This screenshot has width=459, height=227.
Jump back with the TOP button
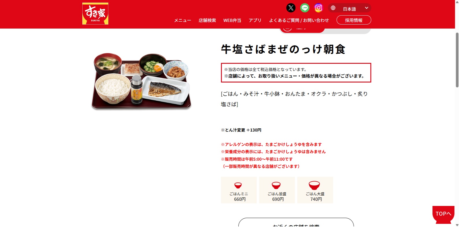[443, 214]
